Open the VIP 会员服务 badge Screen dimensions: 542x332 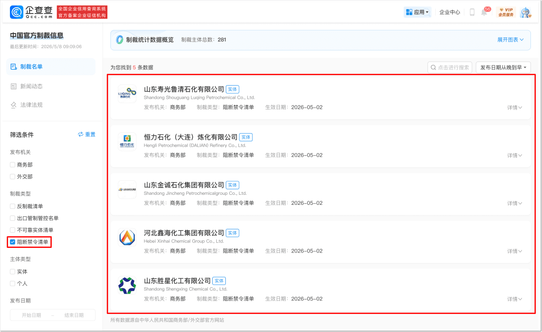506,12
